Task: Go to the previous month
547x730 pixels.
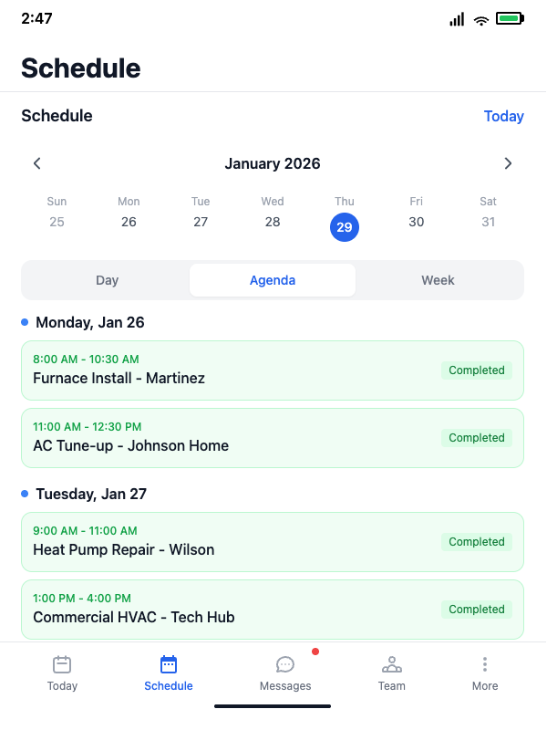Action: click(36, 163)
